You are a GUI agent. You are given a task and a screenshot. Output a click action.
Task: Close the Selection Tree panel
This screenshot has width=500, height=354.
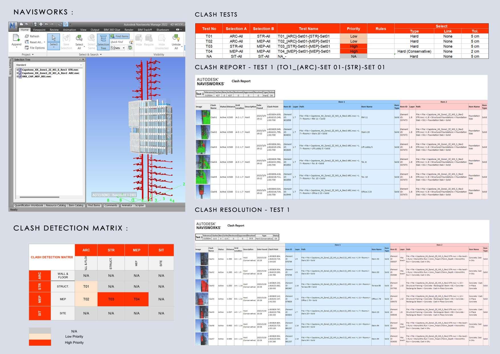pos(83,59)
